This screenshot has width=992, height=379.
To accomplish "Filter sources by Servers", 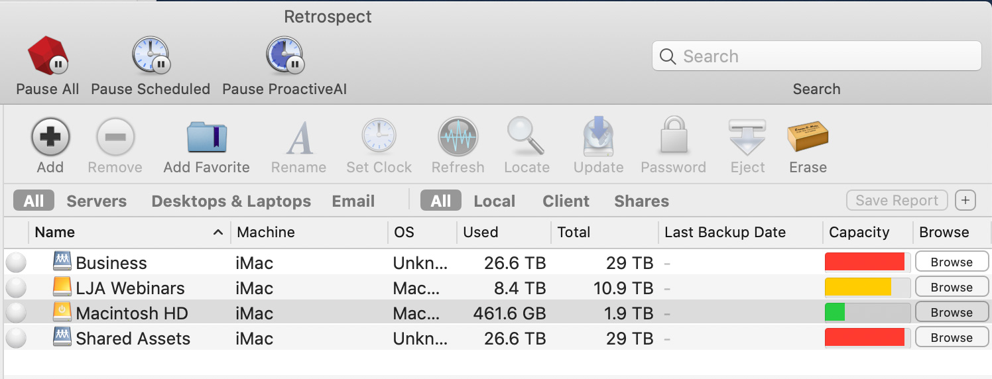I will pos(97,201).
